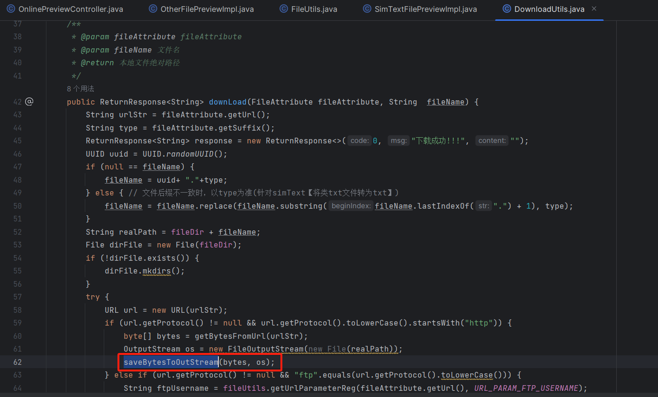Click line number 62 in the gutter
This screenshot has width=658, height=397.
pos(18,362)
